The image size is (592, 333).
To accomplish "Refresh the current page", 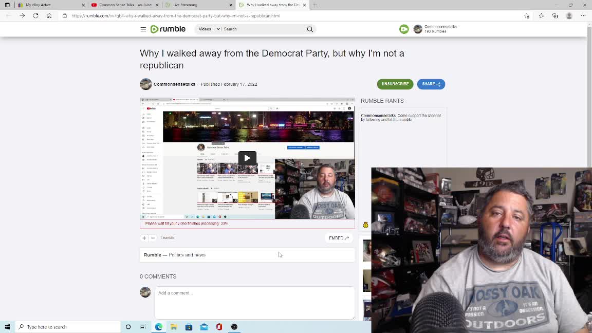I will [35, 16].
